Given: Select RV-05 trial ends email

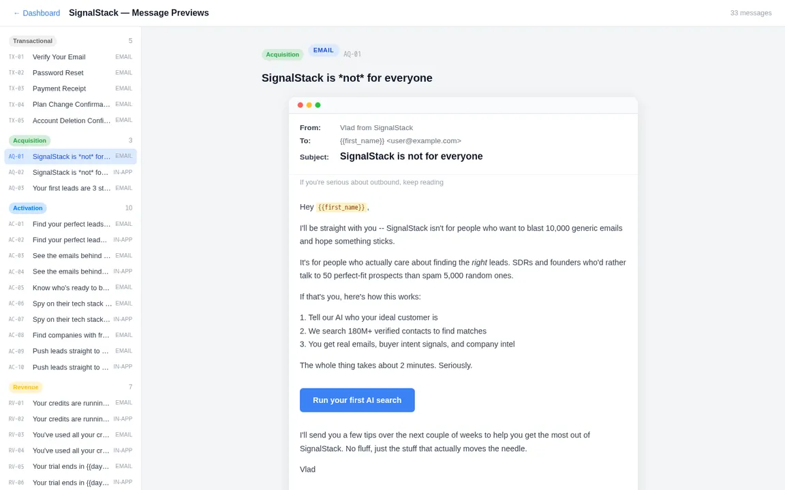Looking at the screenshot, I should (70, 467).
